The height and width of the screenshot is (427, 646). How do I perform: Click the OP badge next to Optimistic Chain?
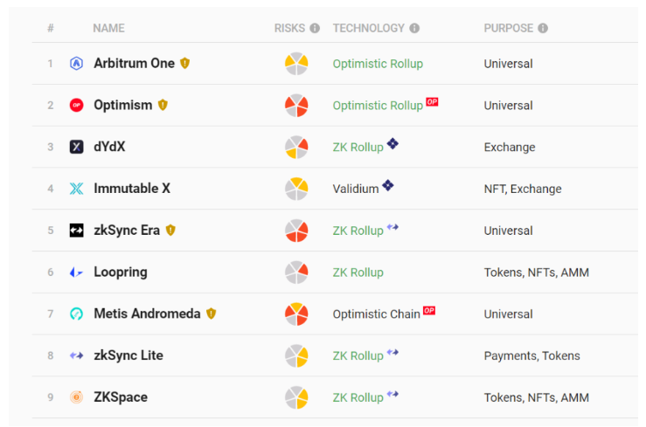tap(429, 310)
